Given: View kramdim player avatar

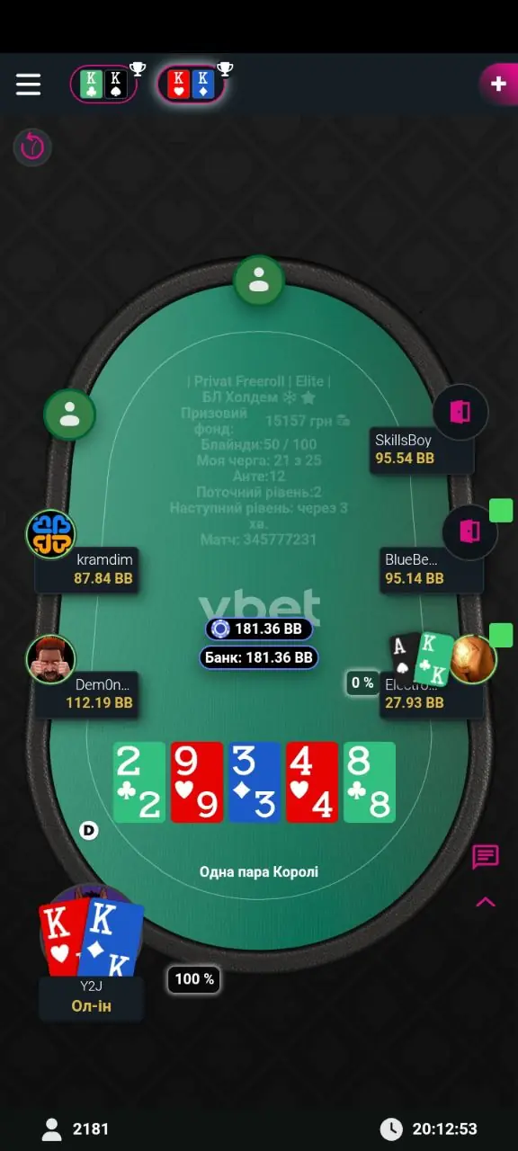Looking at the screenshot, I should [x=50, y=534].
